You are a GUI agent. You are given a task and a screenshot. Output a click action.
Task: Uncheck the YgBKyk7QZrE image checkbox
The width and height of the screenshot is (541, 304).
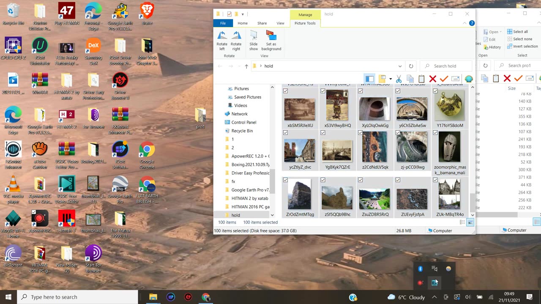tap(323, 133)
